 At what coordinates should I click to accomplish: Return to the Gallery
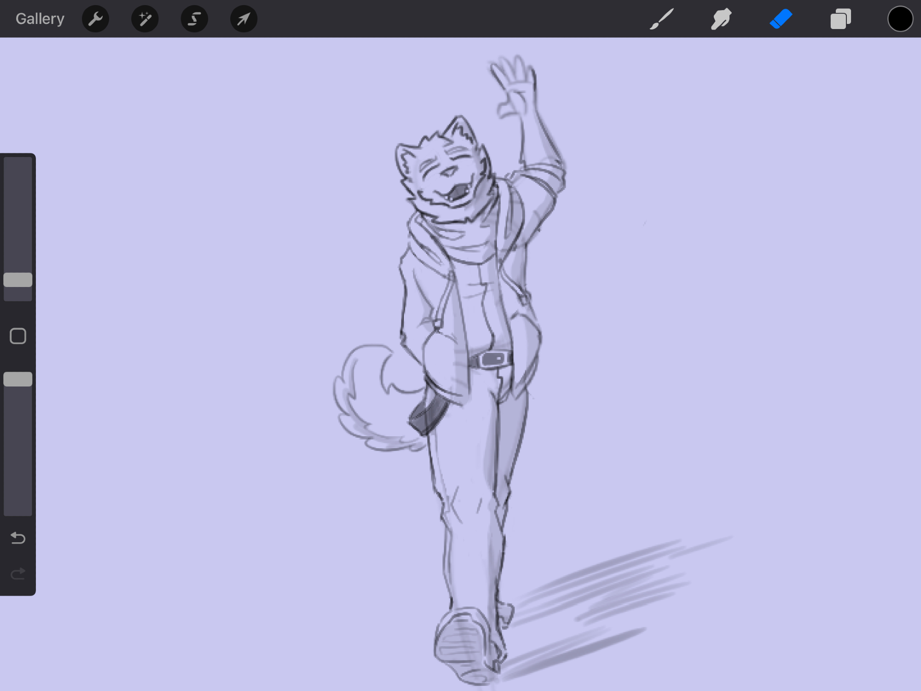click(40, 19)
